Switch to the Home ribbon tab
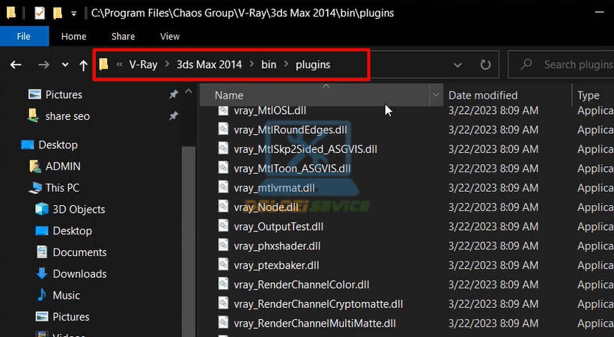Viewport: 614px width, 337px height. coord(73,37)
